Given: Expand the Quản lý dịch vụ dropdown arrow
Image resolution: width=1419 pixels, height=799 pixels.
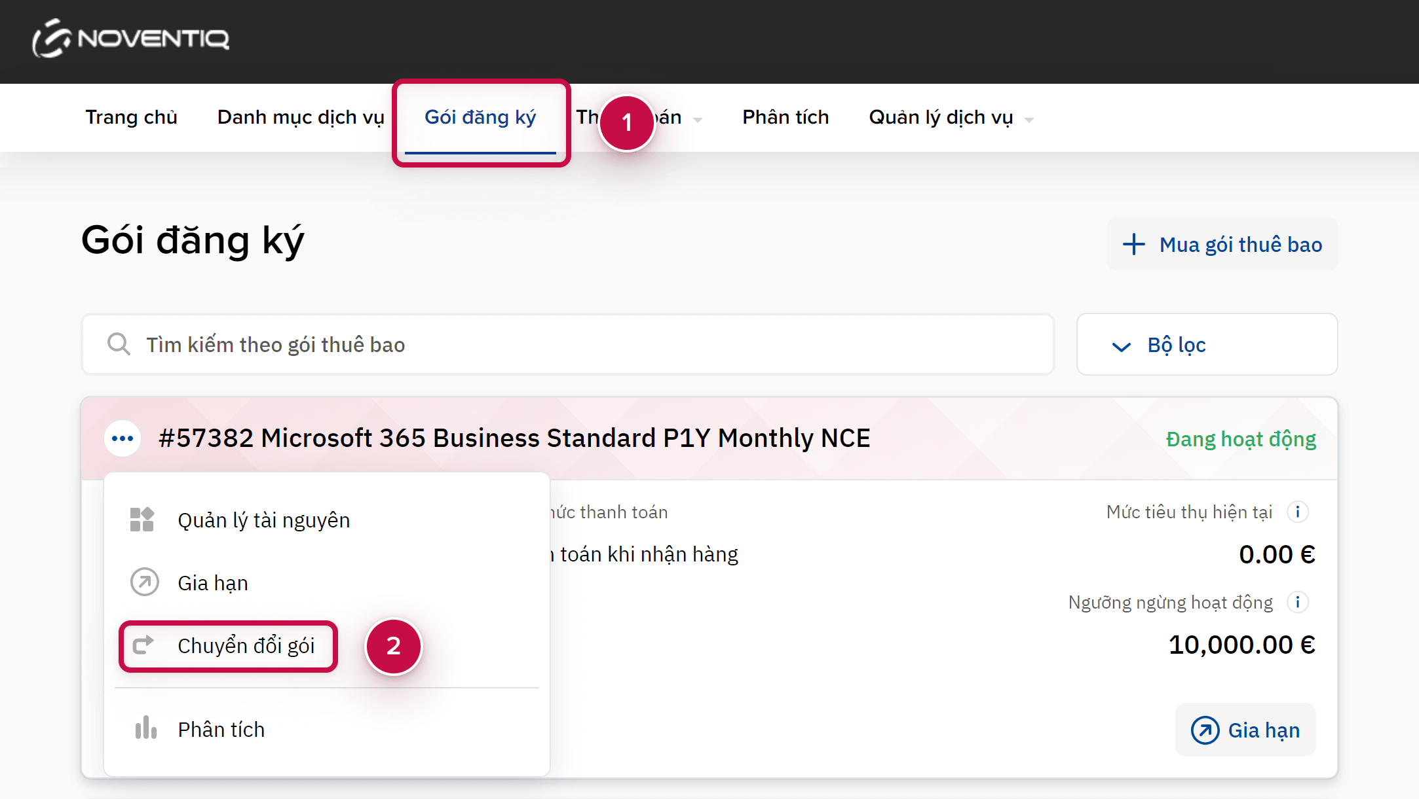Looking at the screenshot, I should tap(1029, 120).
